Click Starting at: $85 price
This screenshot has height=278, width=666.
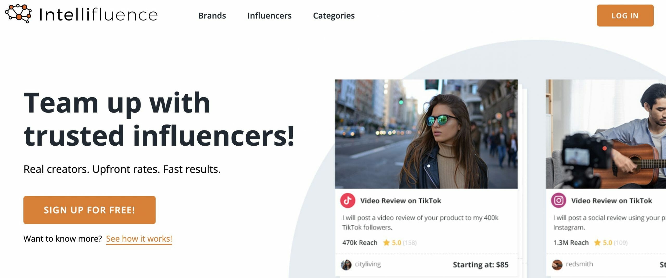(x=481, y=265)
